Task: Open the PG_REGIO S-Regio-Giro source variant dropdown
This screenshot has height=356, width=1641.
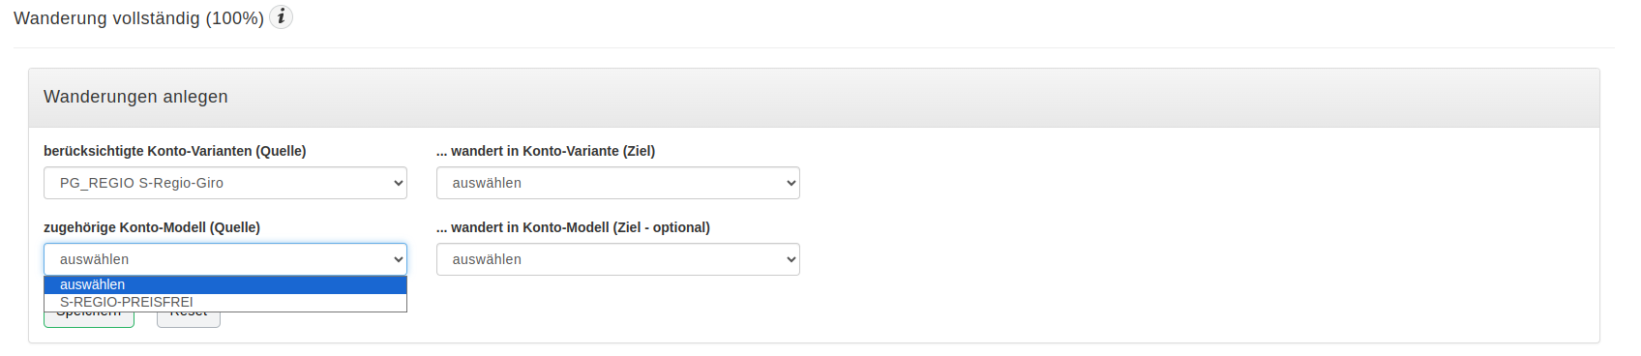Action: tap(225, 183)
